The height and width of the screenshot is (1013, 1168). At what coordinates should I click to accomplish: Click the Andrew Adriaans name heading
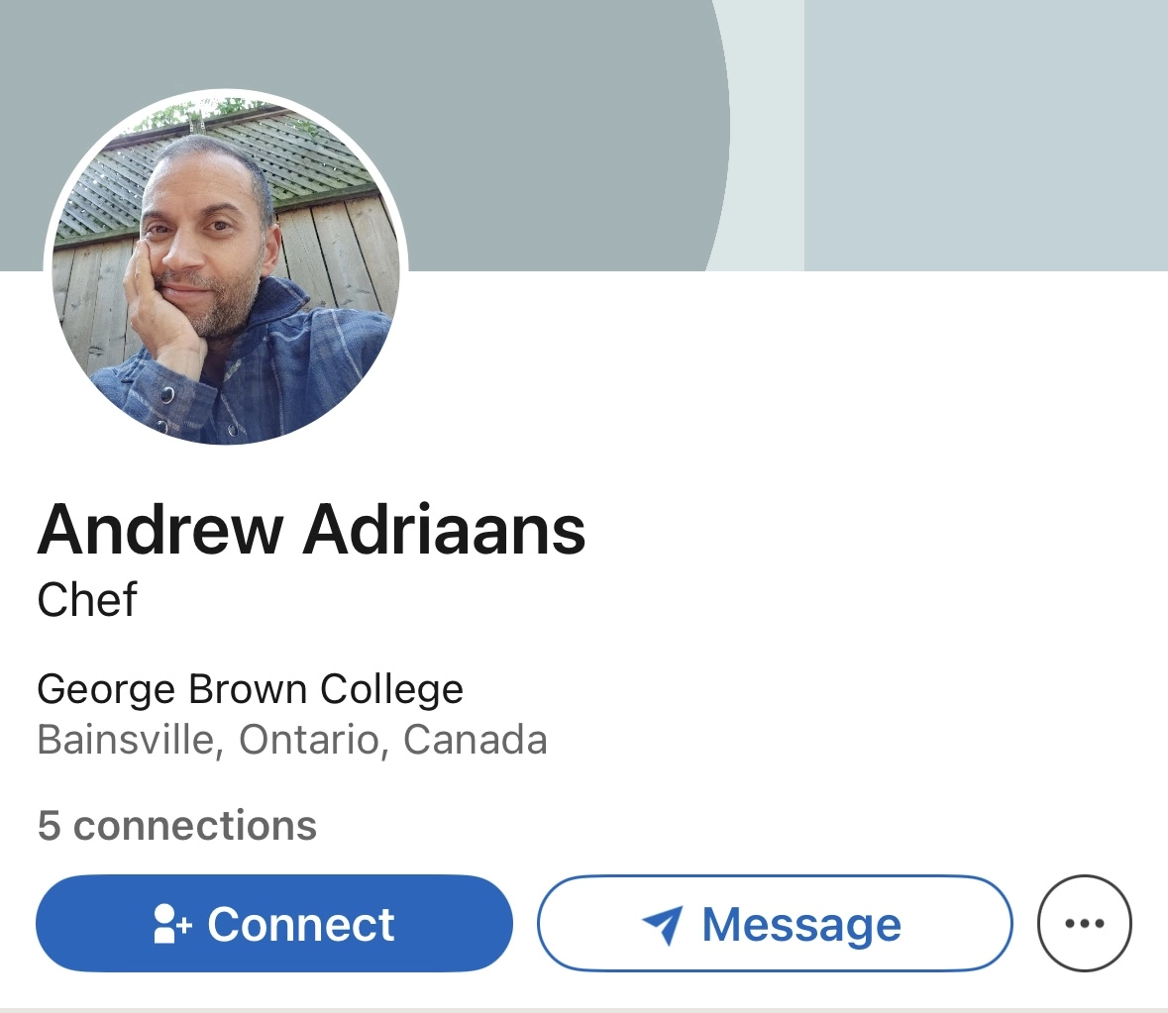311,529
